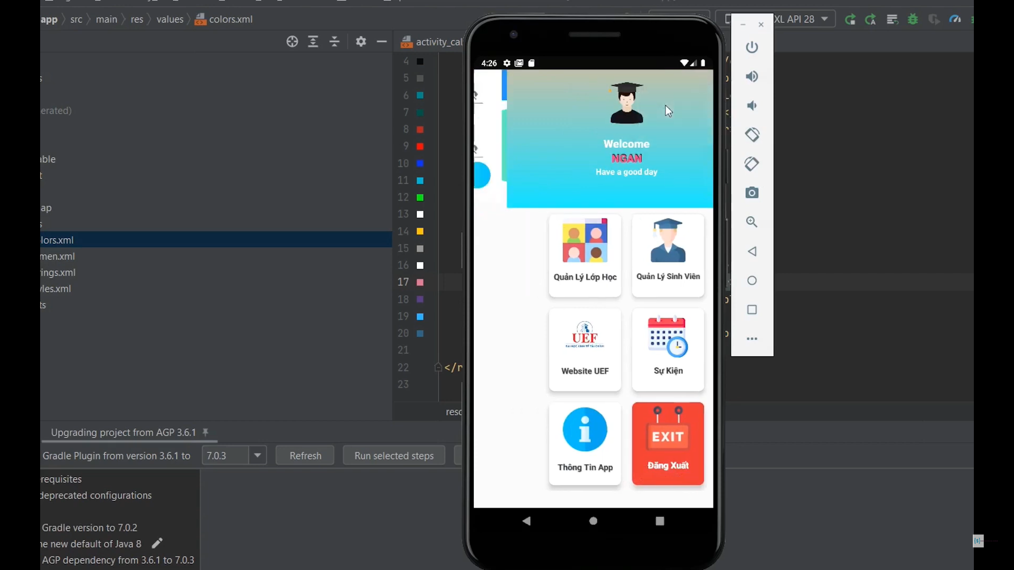Click Collapse All in project panel
Image resolution: width=1014 pixels, height=570 pixels.
pyautogui.click(x=335, y=42)
